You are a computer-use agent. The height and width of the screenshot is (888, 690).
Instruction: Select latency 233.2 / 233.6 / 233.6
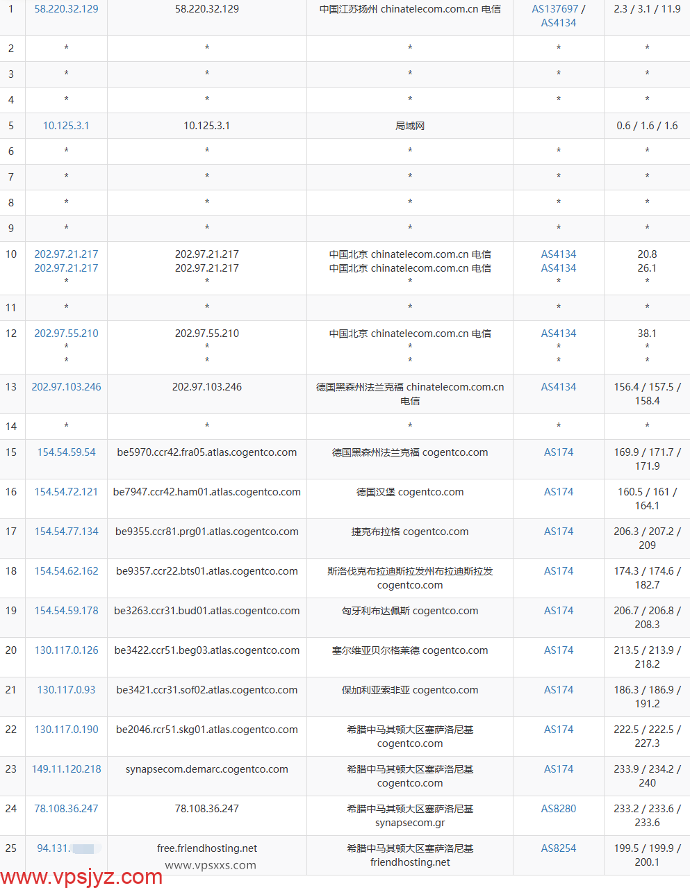click(x=647, y=816)
